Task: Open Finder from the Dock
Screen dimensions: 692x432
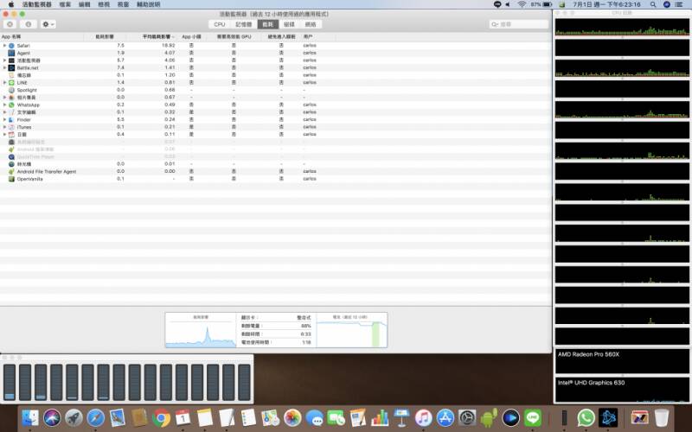Action: click(x=30, y=417)
